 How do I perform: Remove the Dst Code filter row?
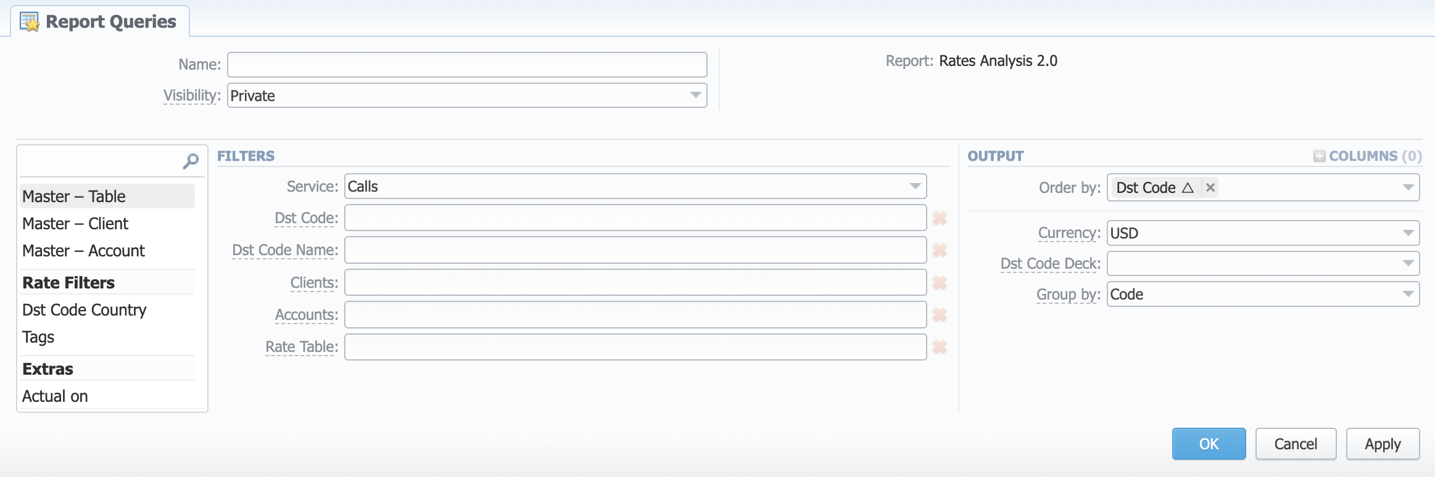(940, 218)
